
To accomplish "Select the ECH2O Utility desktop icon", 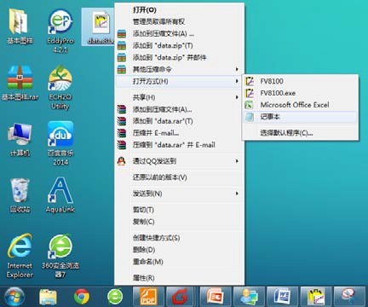I will [60, 88].
